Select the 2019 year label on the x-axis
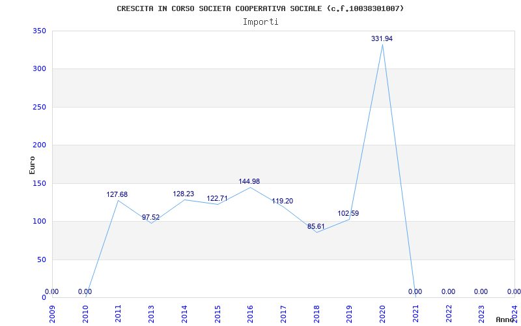 click(x=350, y=314)
